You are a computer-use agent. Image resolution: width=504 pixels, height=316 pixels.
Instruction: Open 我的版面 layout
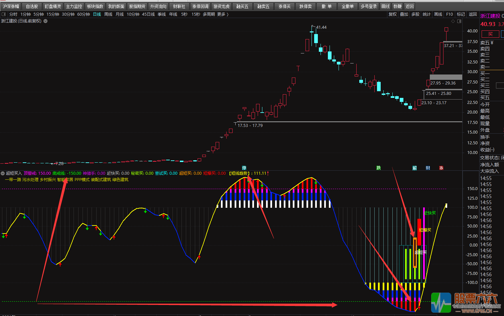pyautogui.click(x=116, y=6)
